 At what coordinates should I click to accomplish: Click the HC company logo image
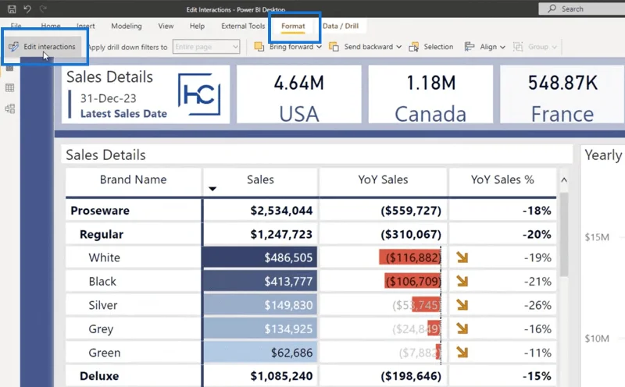coord(199,94)
